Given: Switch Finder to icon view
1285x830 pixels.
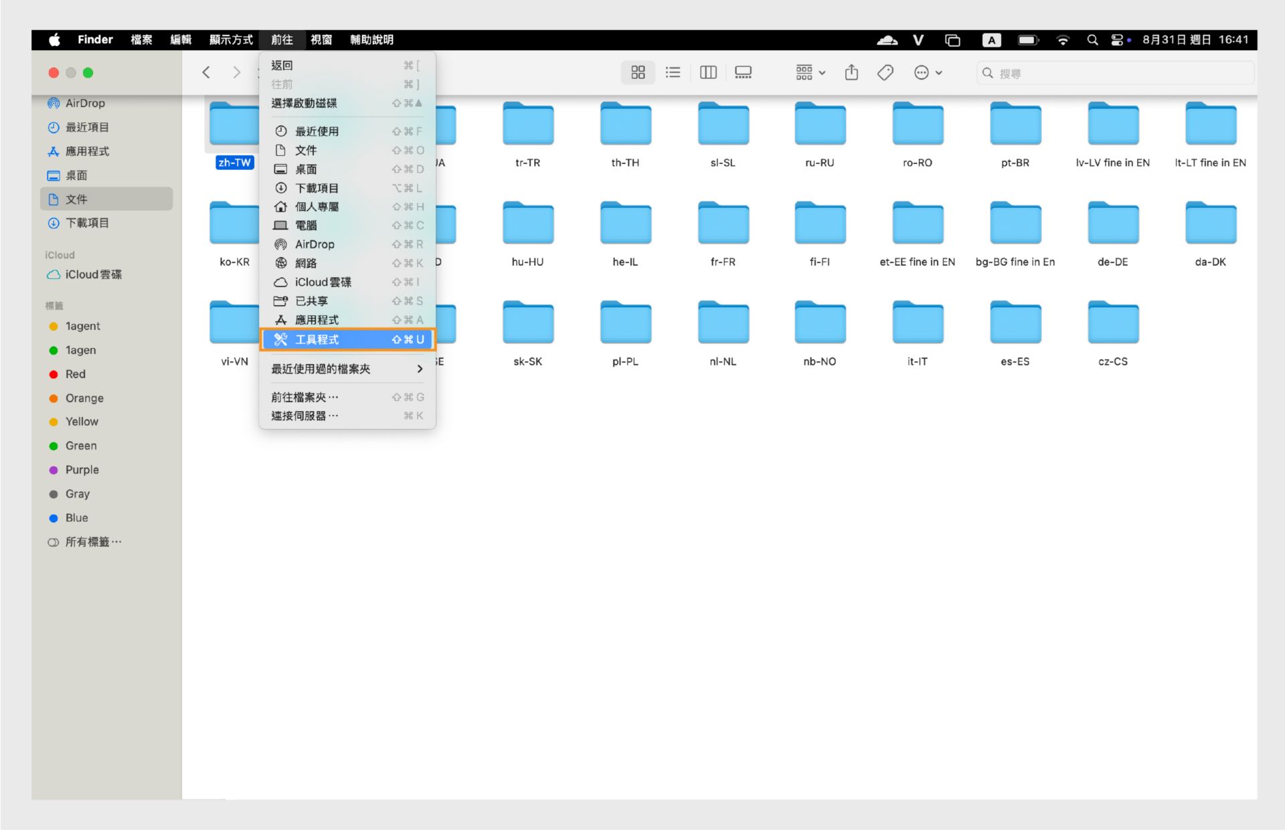Looking at the screenshot, I should pos(638,72).
